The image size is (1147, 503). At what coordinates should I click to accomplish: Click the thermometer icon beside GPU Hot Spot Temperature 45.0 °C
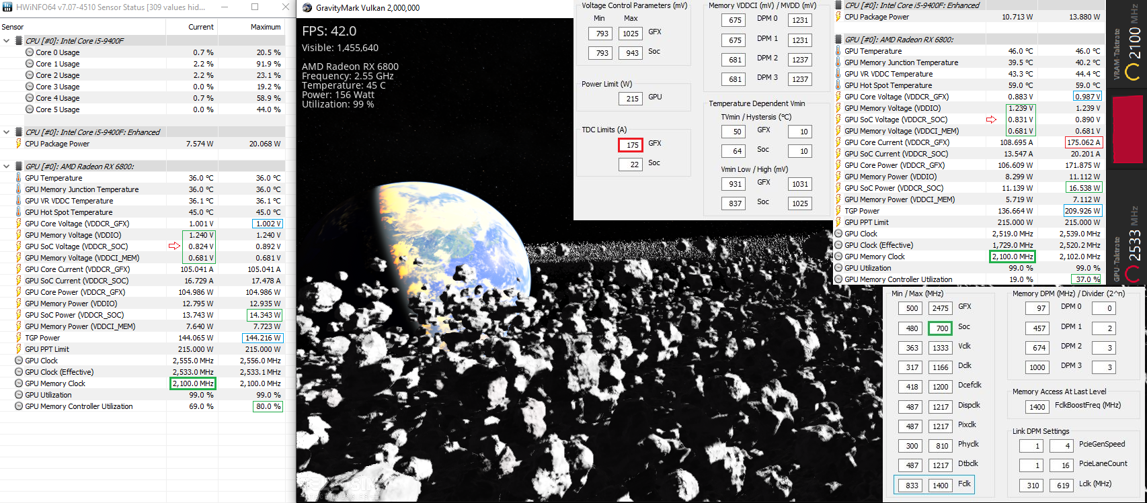click(x=19, y=212)
